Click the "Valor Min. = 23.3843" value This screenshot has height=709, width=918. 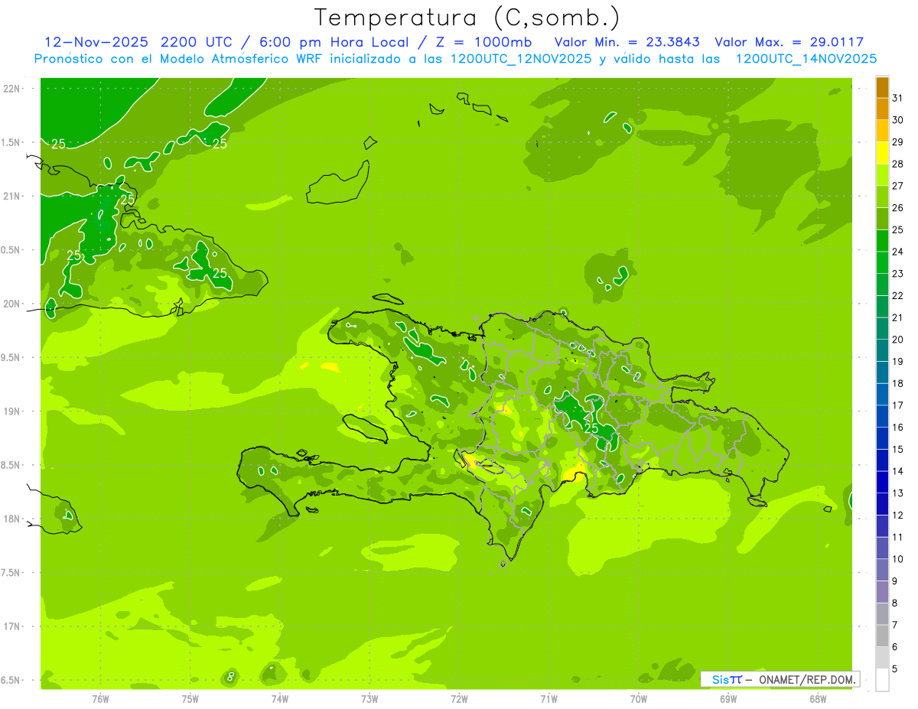[627, 41]
